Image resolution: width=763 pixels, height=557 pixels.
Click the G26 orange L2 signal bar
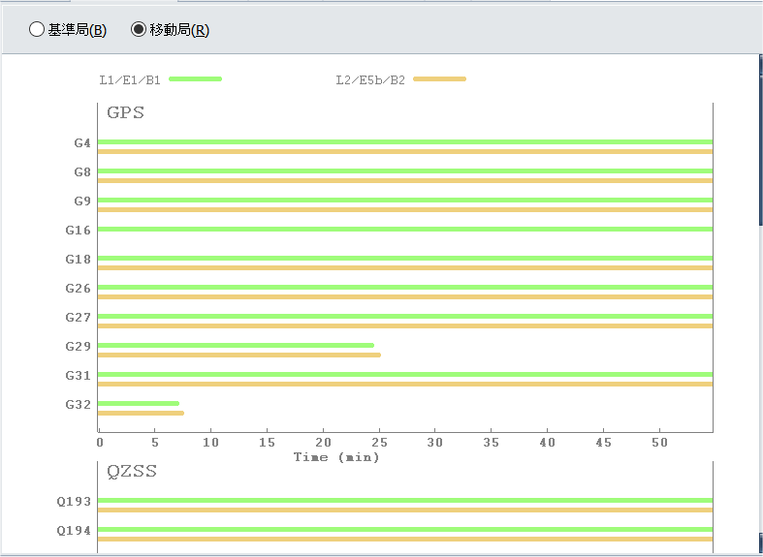pos(405,297)
